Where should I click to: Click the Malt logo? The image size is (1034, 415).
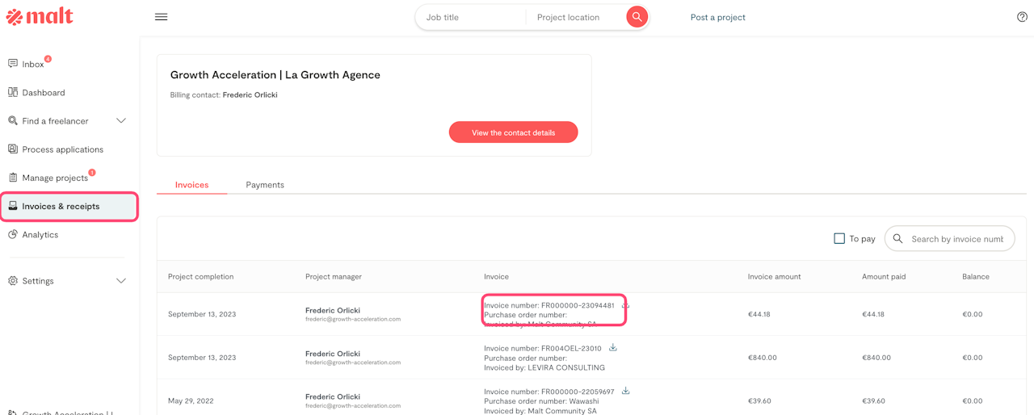pos(40,16)
